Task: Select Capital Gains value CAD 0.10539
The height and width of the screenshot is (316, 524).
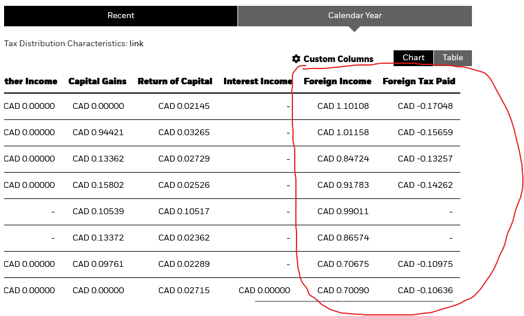Action: pyautogui.click(x=98, y=212)
